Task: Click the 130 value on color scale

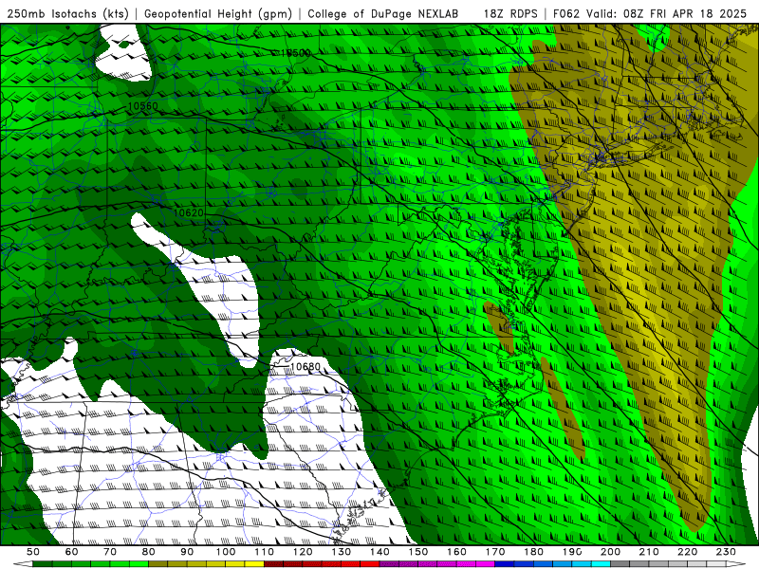Action: [341, 552]
